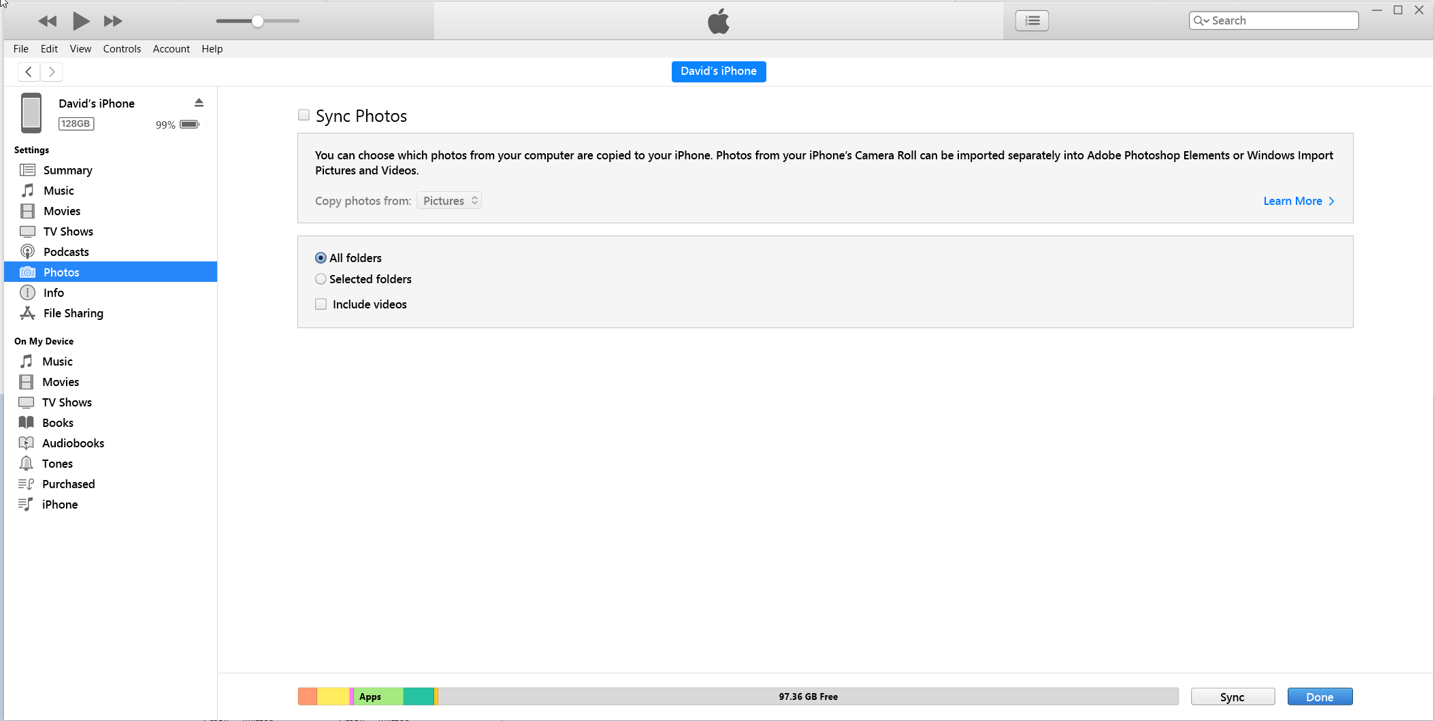Image resolution: width=1434 pixels, height=721 pixels.
Task: Click the On My Device header
Action: 44,341
